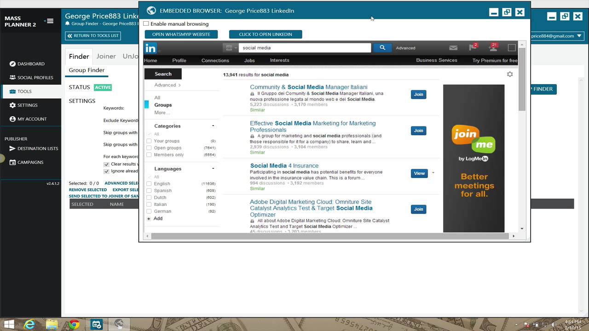This screenshot has width=589, height=331.
Task: Check the Your groups category
Action: (149, 141)
